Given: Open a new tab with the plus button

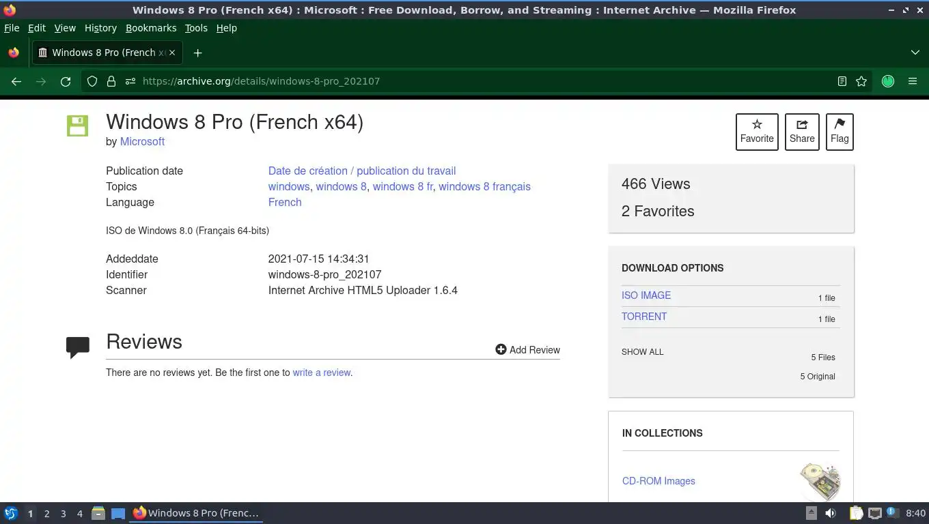Looking at the screenshot, I should [197, 53].
